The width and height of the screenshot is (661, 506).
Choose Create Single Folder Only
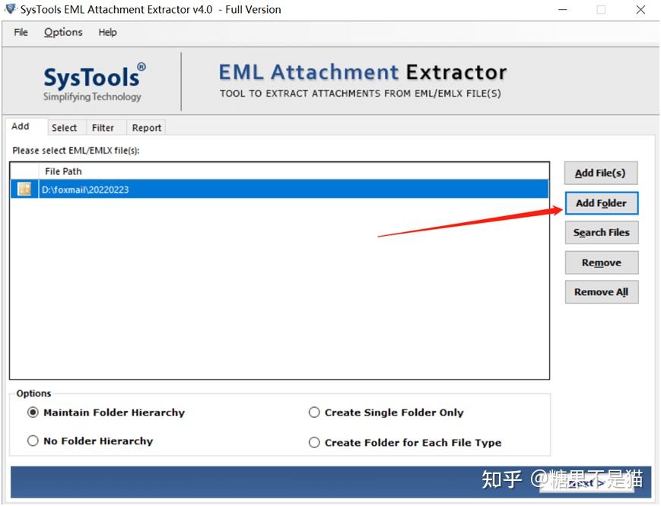pyautogui.click(x=314, y=412)
